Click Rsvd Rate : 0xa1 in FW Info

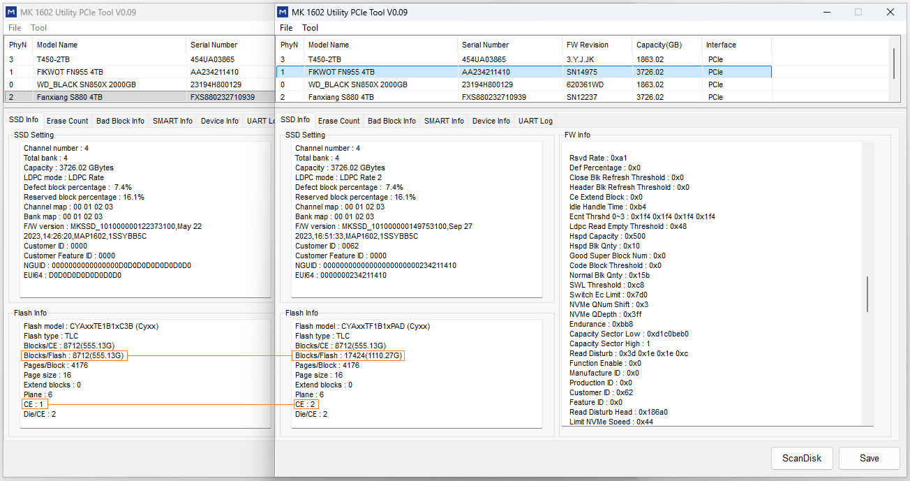pyautogui.click(x=598, y=158)
